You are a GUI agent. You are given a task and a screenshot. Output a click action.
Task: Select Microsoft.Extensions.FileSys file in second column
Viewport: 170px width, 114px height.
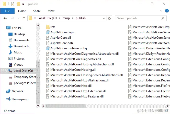coord(149,96)
